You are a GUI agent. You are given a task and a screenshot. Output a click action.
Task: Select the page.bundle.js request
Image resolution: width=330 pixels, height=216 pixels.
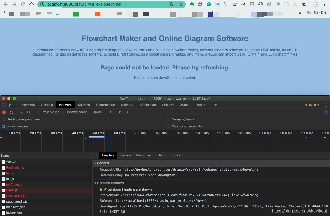(46, 202)
